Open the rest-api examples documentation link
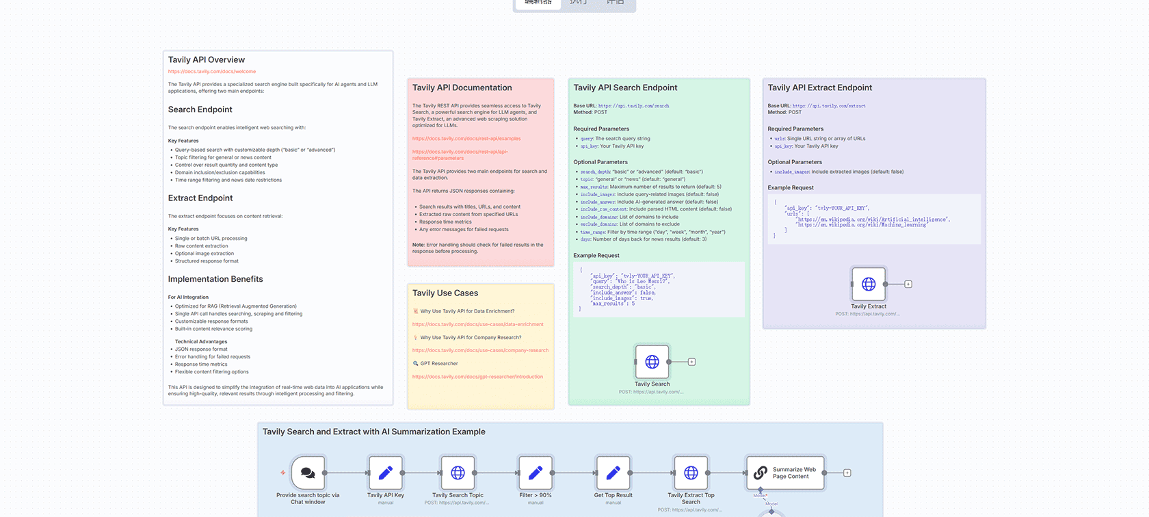This screenshot has width=1149, height=517. tap(466, 139)
